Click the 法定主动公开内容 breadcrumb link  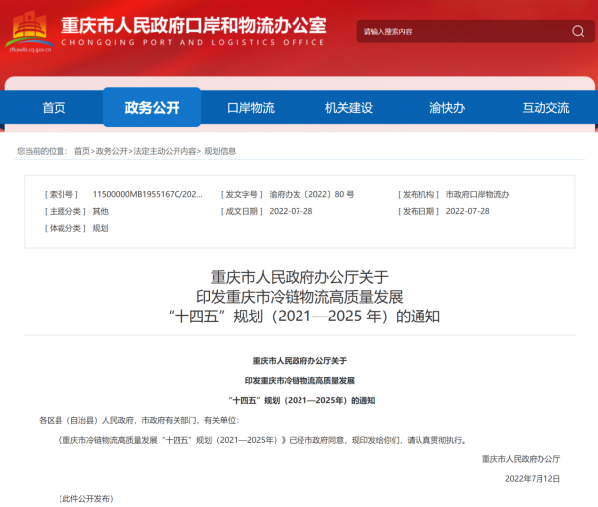click(x=165, y=151)
